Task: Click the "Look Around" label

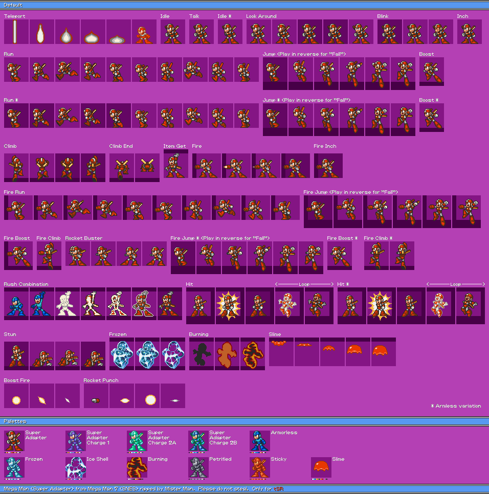Action: 261,16
